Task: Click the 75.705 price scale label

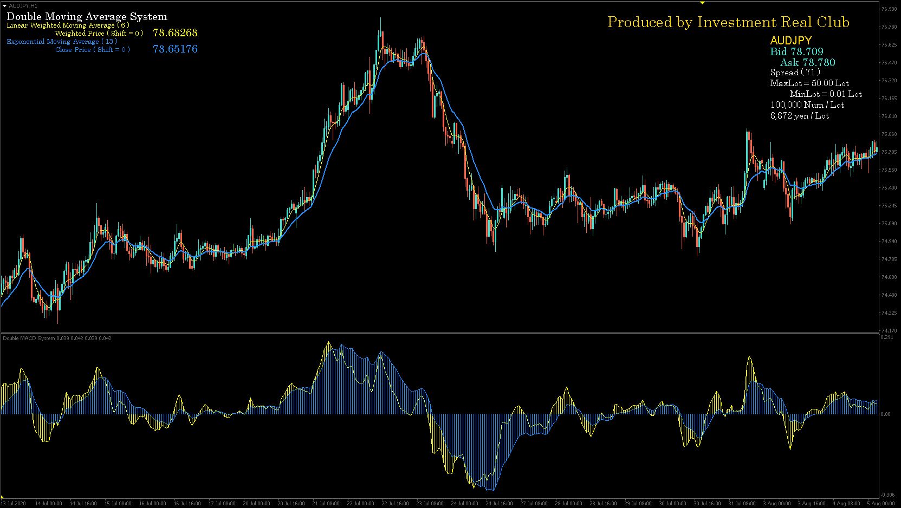Action: coord(889,152)
